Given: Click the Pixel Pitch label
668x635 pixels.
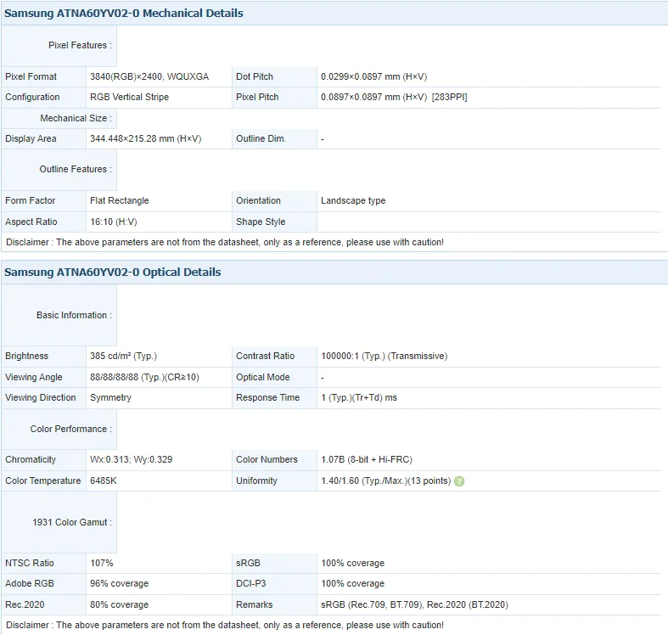Looking at the screenshot, I should [x=257, y=97].
